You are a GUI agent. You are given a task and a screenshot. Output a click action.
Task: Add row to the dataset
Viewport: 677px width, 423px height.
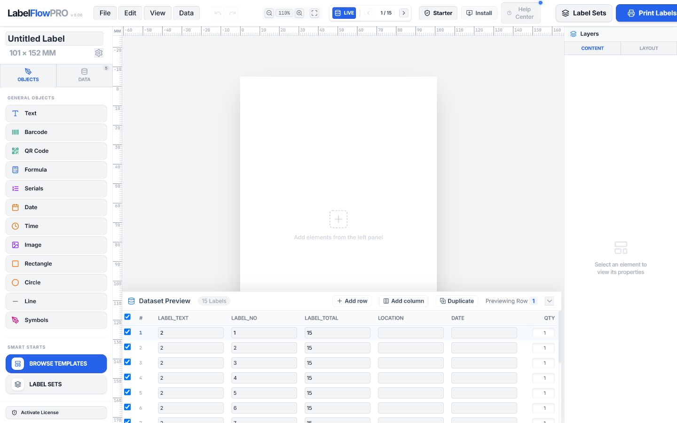(352, 301)
